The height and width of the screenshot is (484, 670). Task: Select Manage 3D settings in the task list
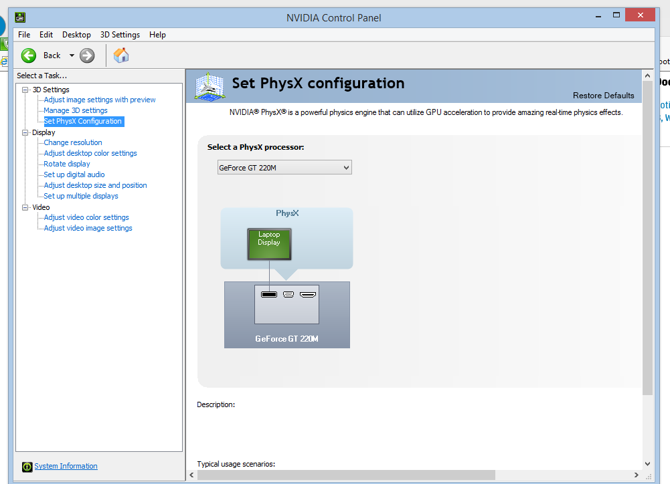(x=75, y=110)
